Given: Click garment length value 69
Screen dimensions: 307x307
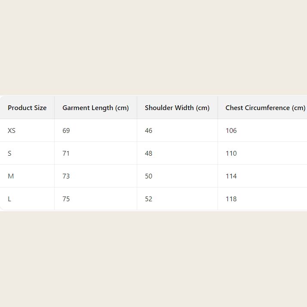Looking at the screenshot, I should click(66, 131).
